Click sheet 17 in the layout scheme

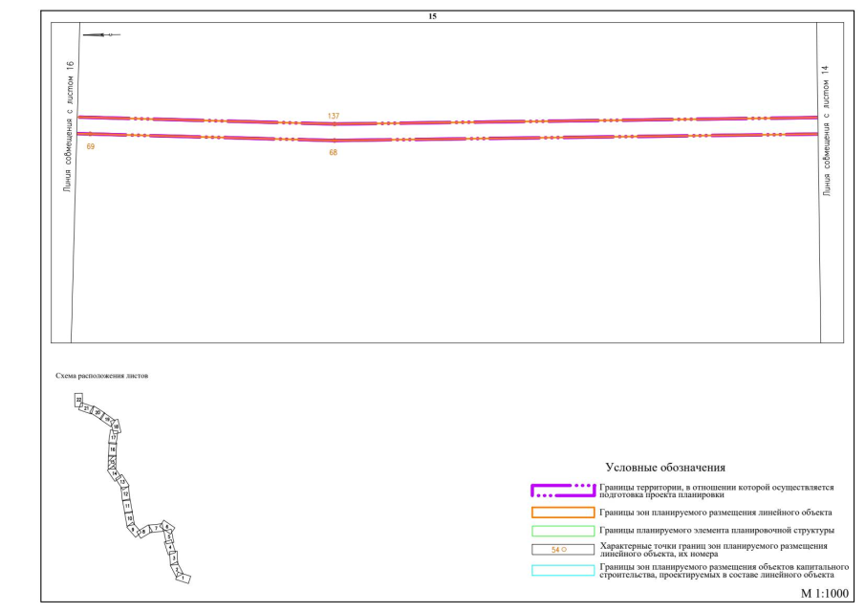coord(113,437)
